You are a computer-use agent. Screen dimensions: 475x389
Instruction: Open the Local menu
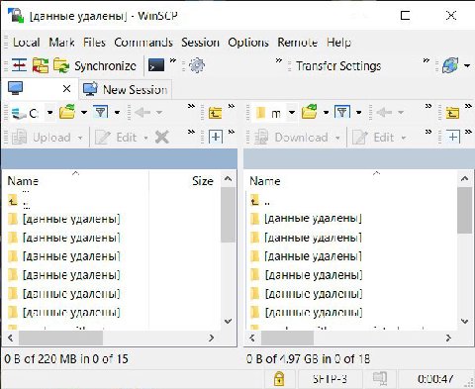pos(27,43)
